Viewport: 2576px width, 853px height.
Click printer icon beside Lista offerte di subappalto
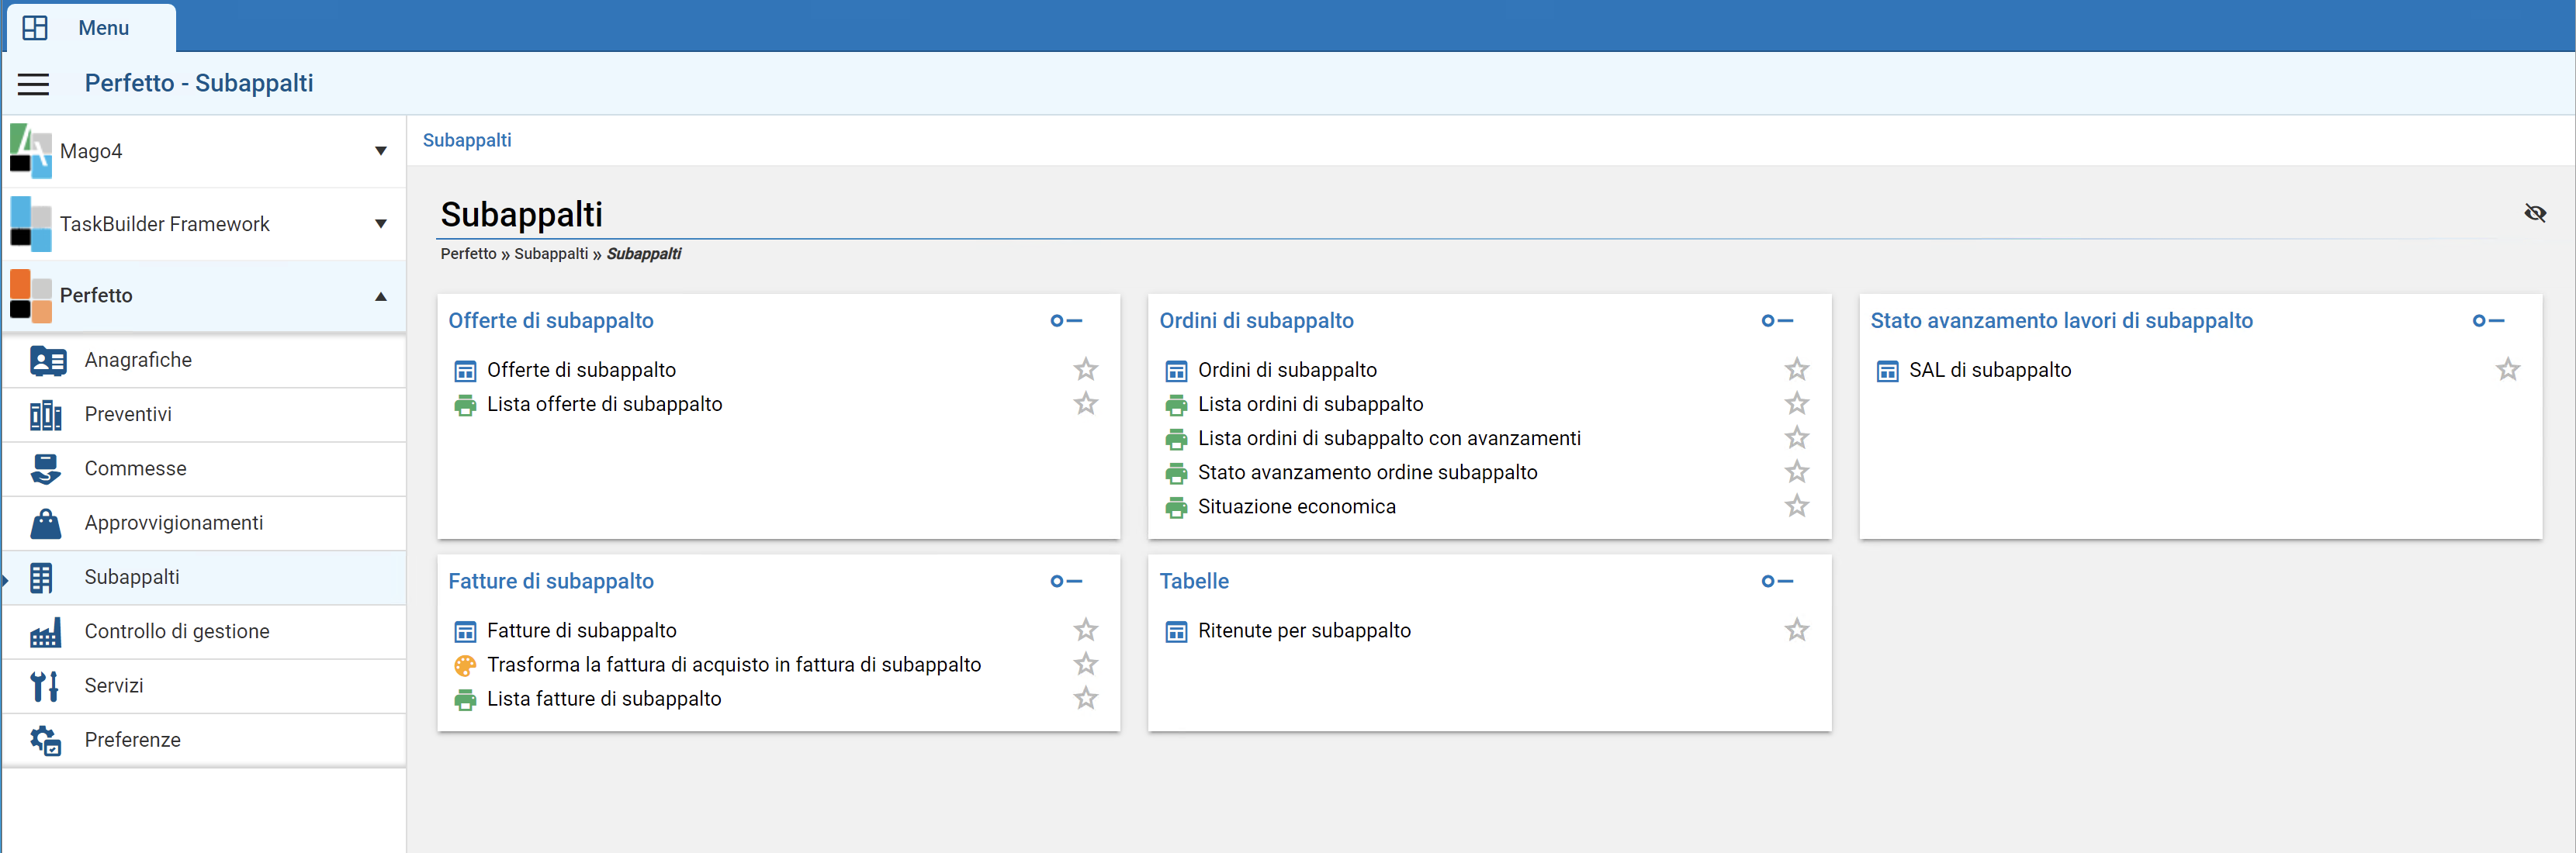[465, 405]
